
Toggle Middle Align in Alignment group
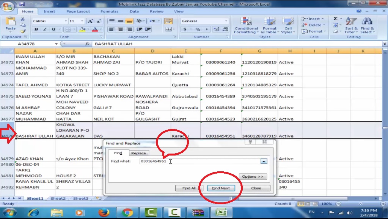(x=121, y=21)
